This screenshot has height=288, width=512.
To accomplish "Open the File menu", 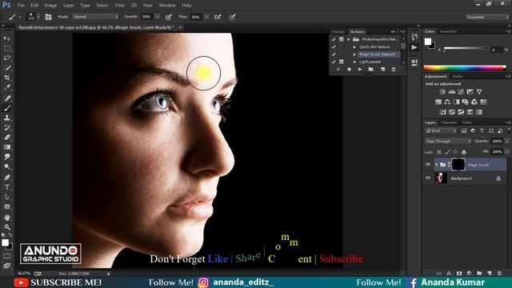I will tap(21, 6).
